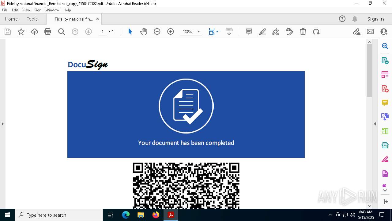Open Combine Files in right pane
This screenshot has height=221, width=392.
pyautogui.click(x=385, y=117)
